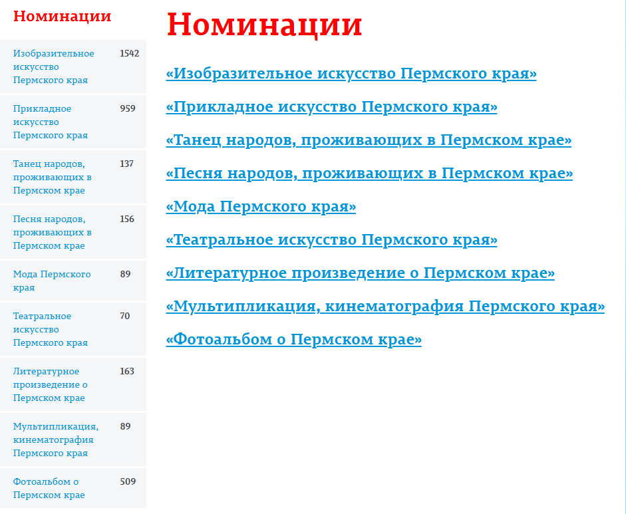Open main link «Литературное произведение о Пермском крае»

click(360, 273)
